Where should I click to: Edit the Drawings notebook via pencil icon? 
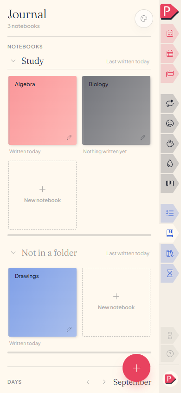click(x=69, y=329)
